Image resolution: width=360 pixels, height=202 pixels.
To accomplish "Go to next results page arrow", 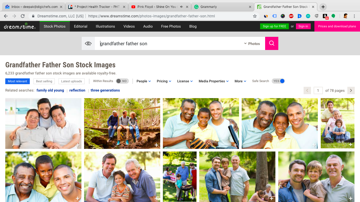I will click(351, 90).
